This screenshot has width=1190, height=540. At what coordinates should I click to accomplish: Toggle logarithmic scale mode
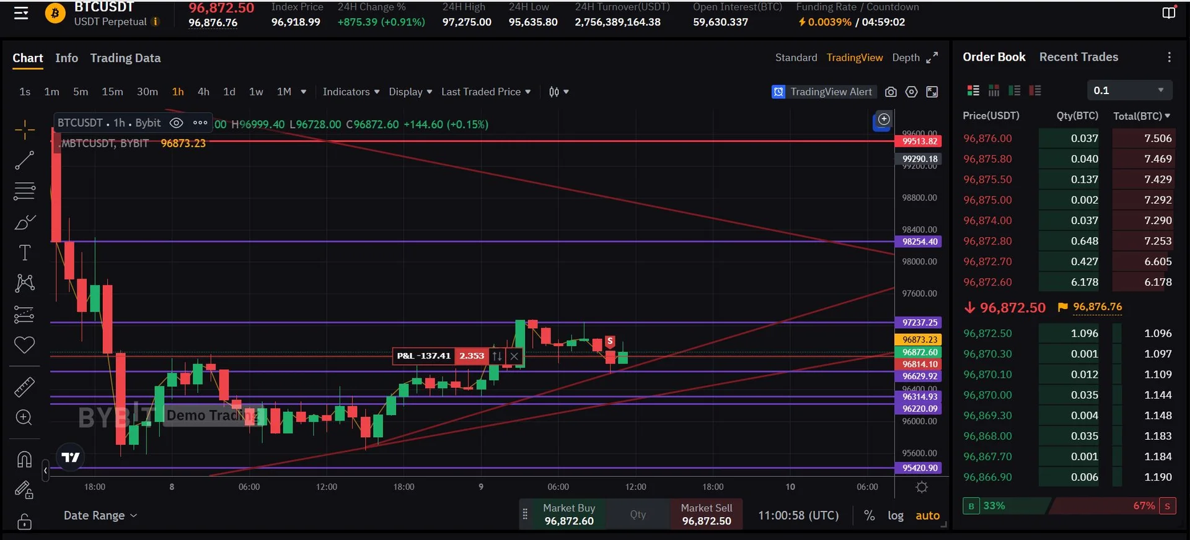coord(896,515)
